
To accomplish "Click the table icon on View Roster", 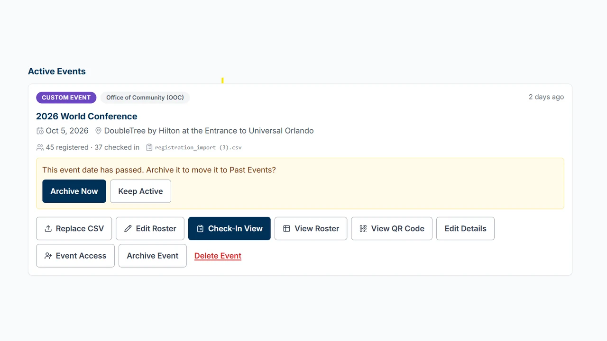I will pos(286,229).
